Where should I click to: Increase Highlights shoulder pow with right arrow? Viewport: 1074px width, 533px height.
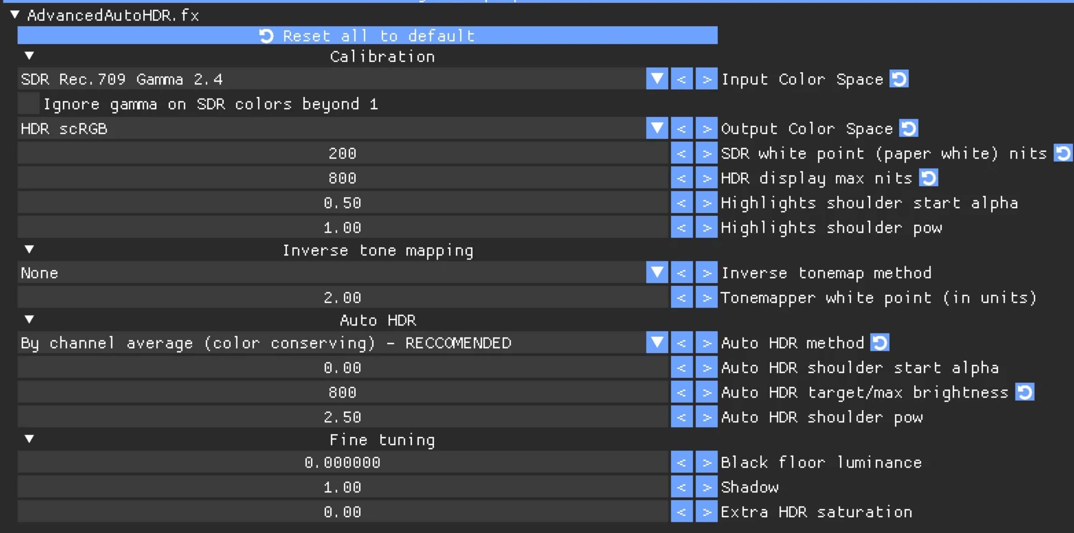click(x=706, y=228)
